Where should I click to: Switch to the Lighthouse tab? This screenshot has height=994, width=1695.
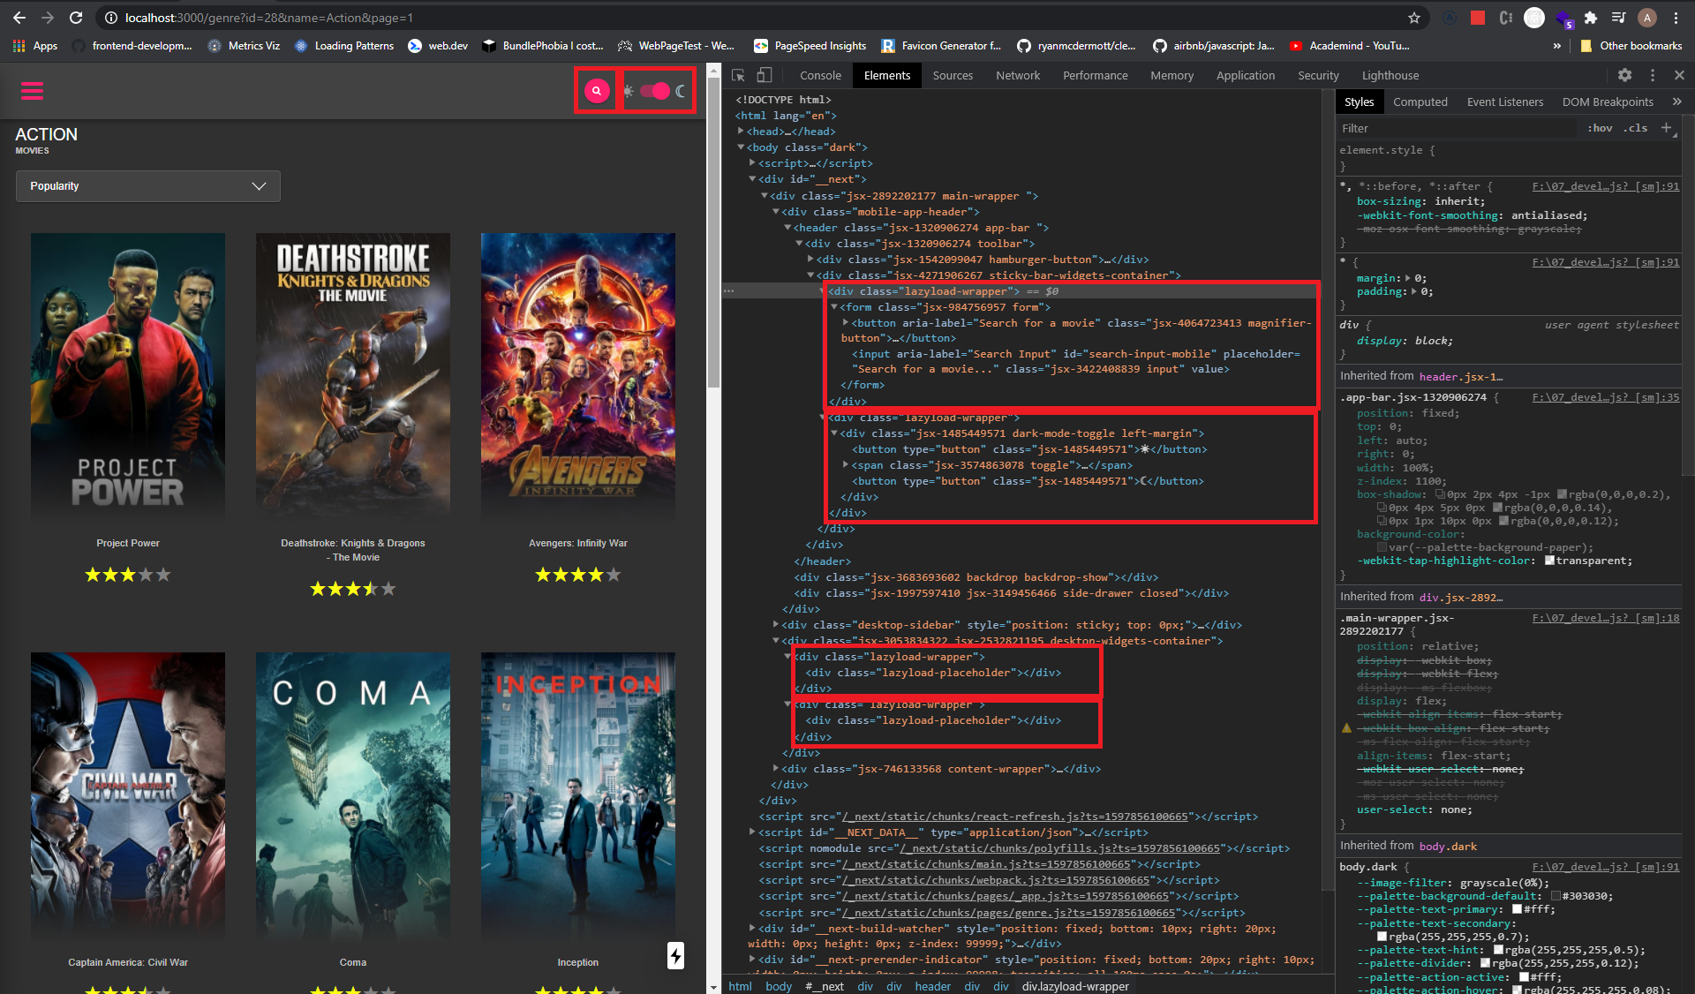(x=1390, y=76)
